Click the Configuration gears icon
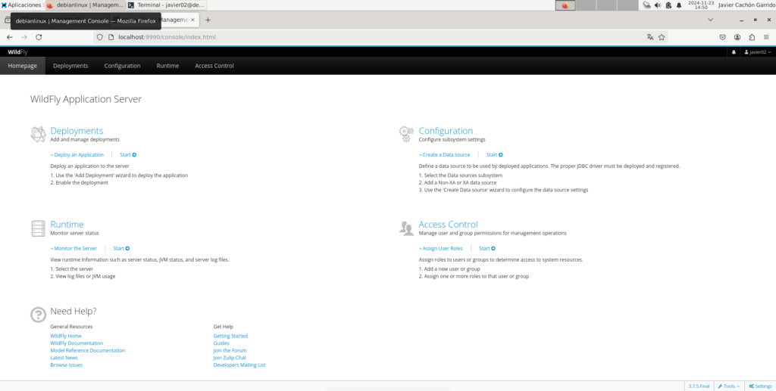 (x=406, y=135)
